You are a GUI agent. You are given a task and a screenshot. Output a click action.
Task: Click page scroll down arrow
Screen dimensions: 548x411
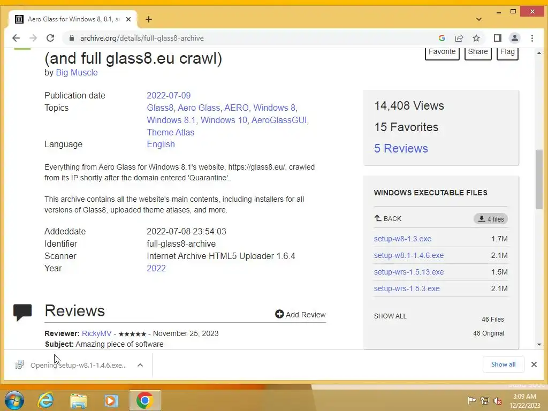click(x=539, y=345)
